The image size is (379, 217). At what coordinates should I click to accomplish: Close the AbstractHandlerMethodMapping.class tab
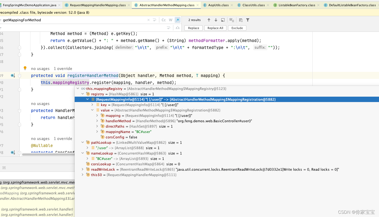tap(198, 5)
